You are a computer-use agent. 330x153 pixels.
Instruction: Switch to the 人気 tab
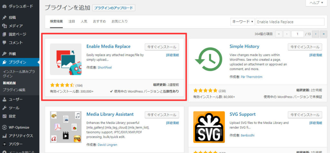pos(84,21)
